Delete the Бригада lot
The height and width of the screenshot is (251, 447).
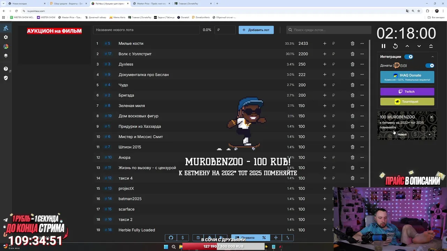[x=352, y=95]
